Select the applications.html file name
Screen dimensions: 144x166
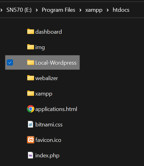coord(56,109)
